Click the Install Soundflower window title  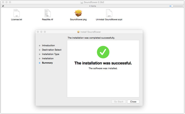point(90,32)
